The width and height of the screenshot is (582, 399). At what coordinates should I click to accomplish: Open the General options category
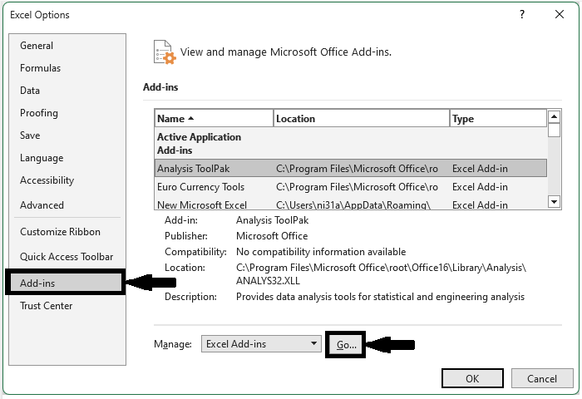click(x=37, y=46)
